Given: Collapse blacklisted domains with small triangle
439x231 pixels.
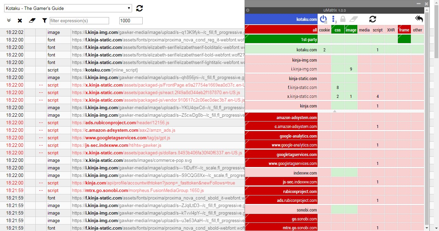Looking at the screenshot, I should click(335, 111).
